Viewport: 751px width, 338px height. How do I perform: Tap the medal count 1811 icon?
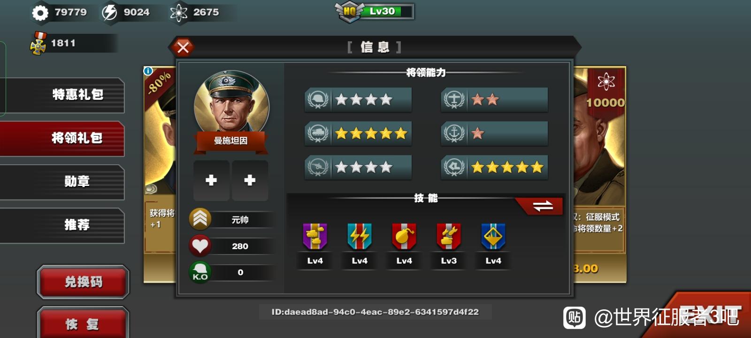click(x=38, y=43)
